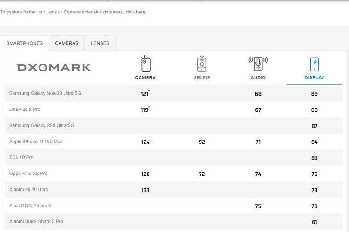
Task: Open Samsung Galaxy Note20 Ultra 5G entry
Action: coord(45,93)
